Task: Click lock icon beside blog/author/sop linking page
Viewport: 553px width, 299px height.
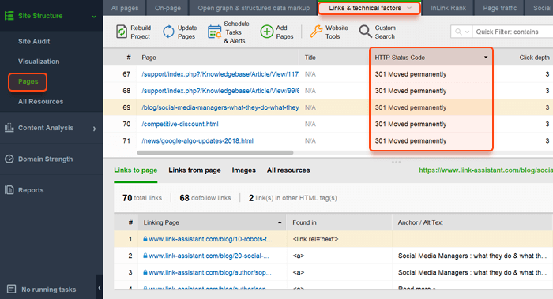Action: pyautogui.click(x=145, y=272)
